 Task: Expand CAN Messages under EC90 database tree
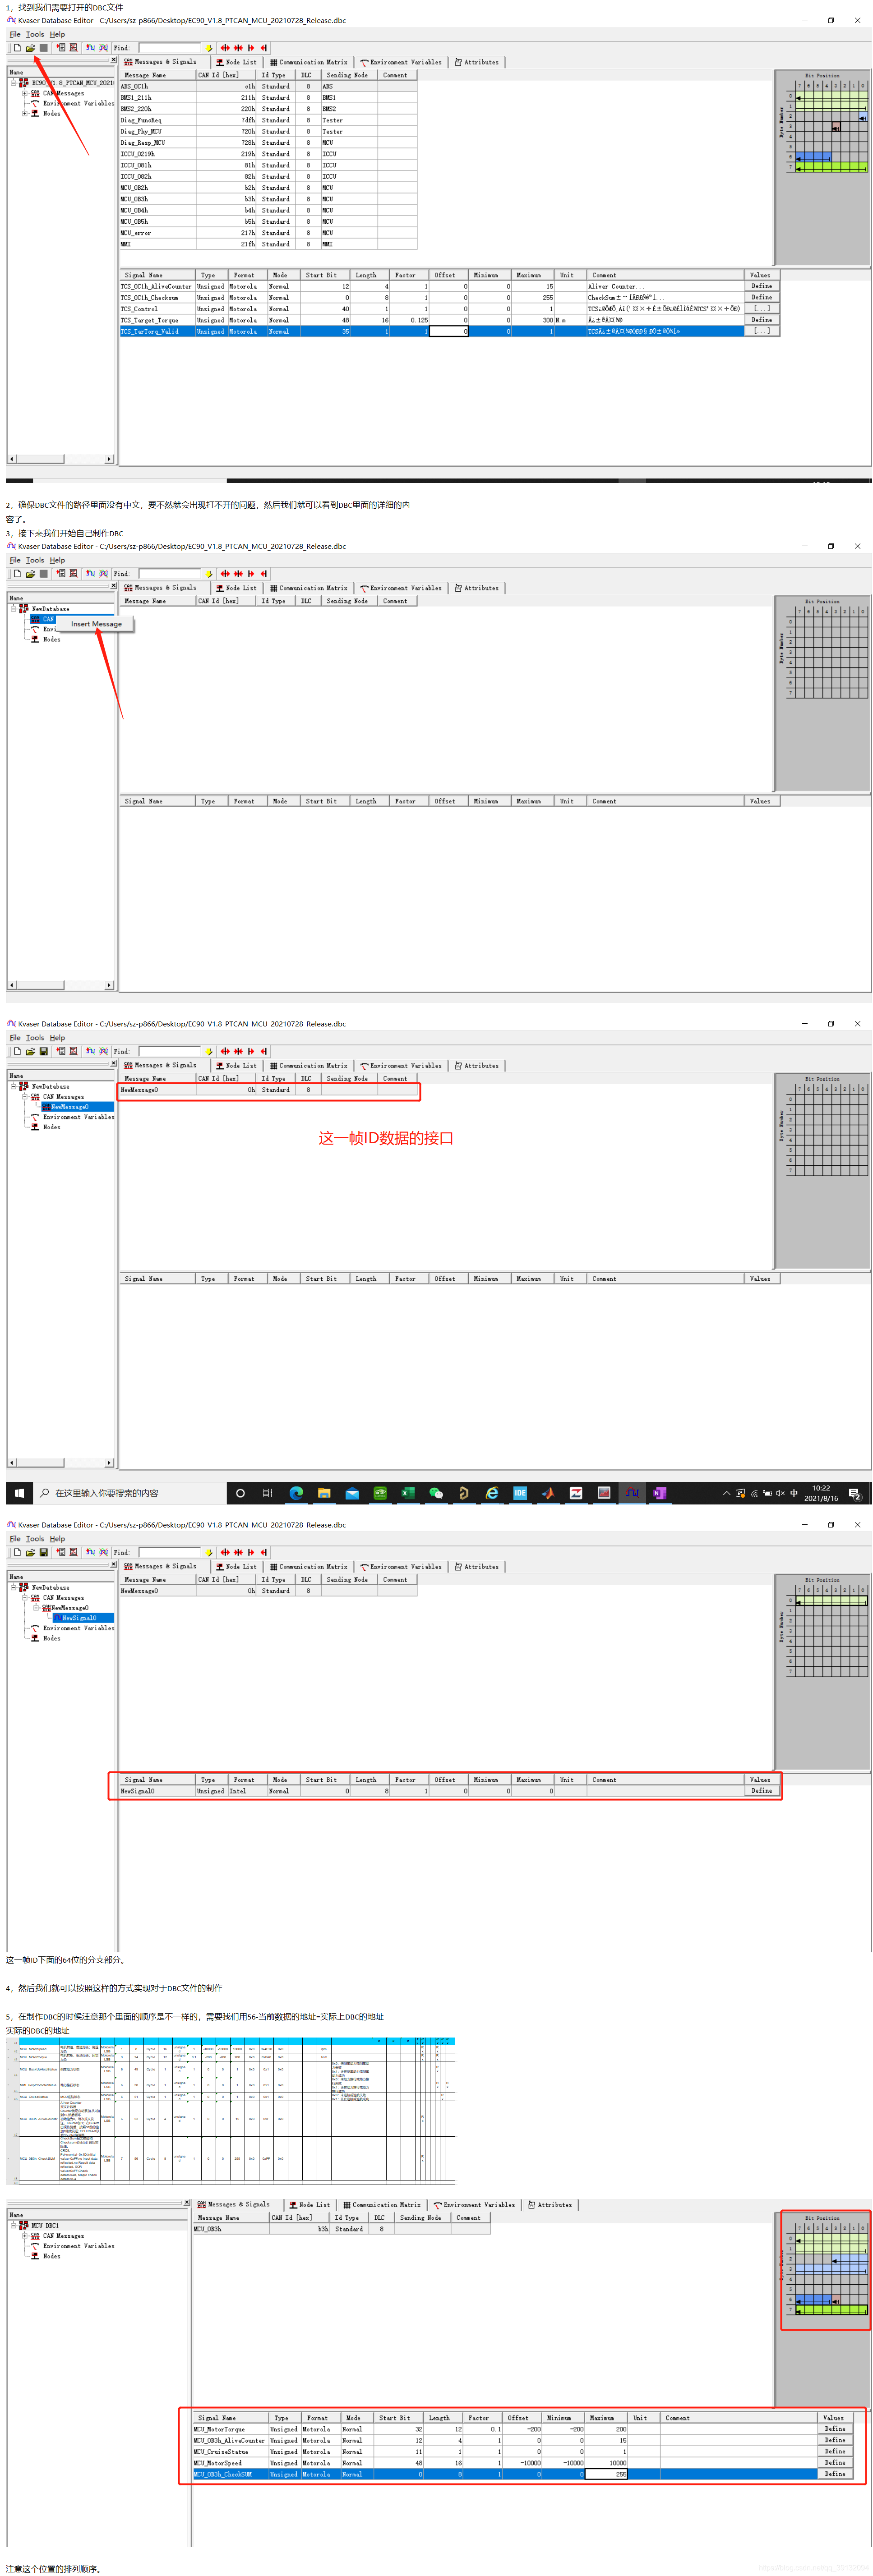tap(24, 93)
